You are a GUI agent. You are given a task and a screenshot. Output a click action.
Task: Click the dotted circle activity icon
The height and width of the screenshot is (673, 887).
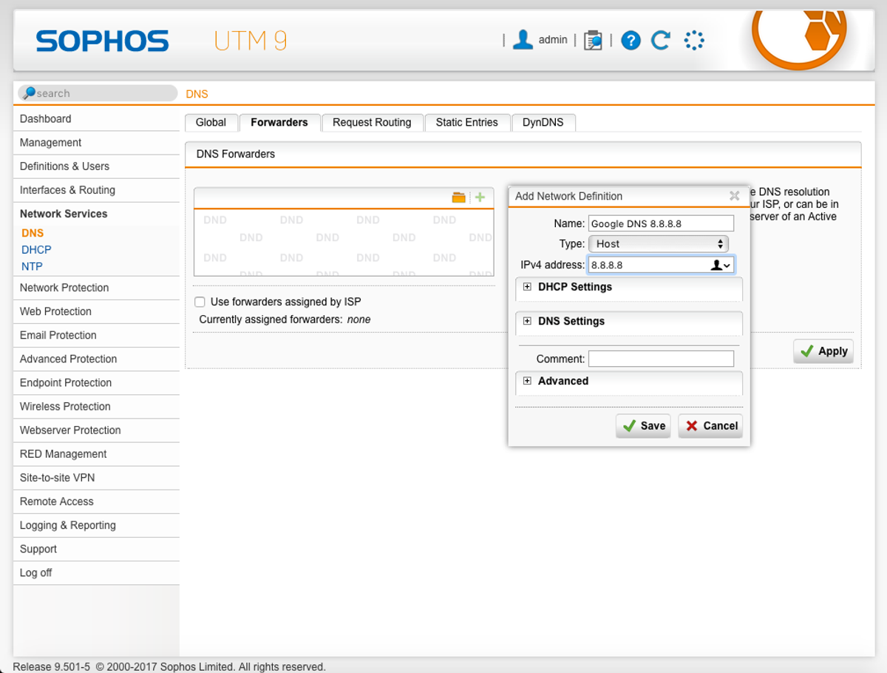(x=694, y=40)
